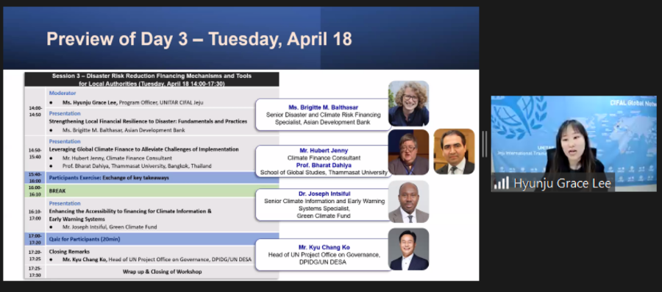662x292 pixels.
Task: Select the BREAK row in the agenda
Action: pos(152,190)
